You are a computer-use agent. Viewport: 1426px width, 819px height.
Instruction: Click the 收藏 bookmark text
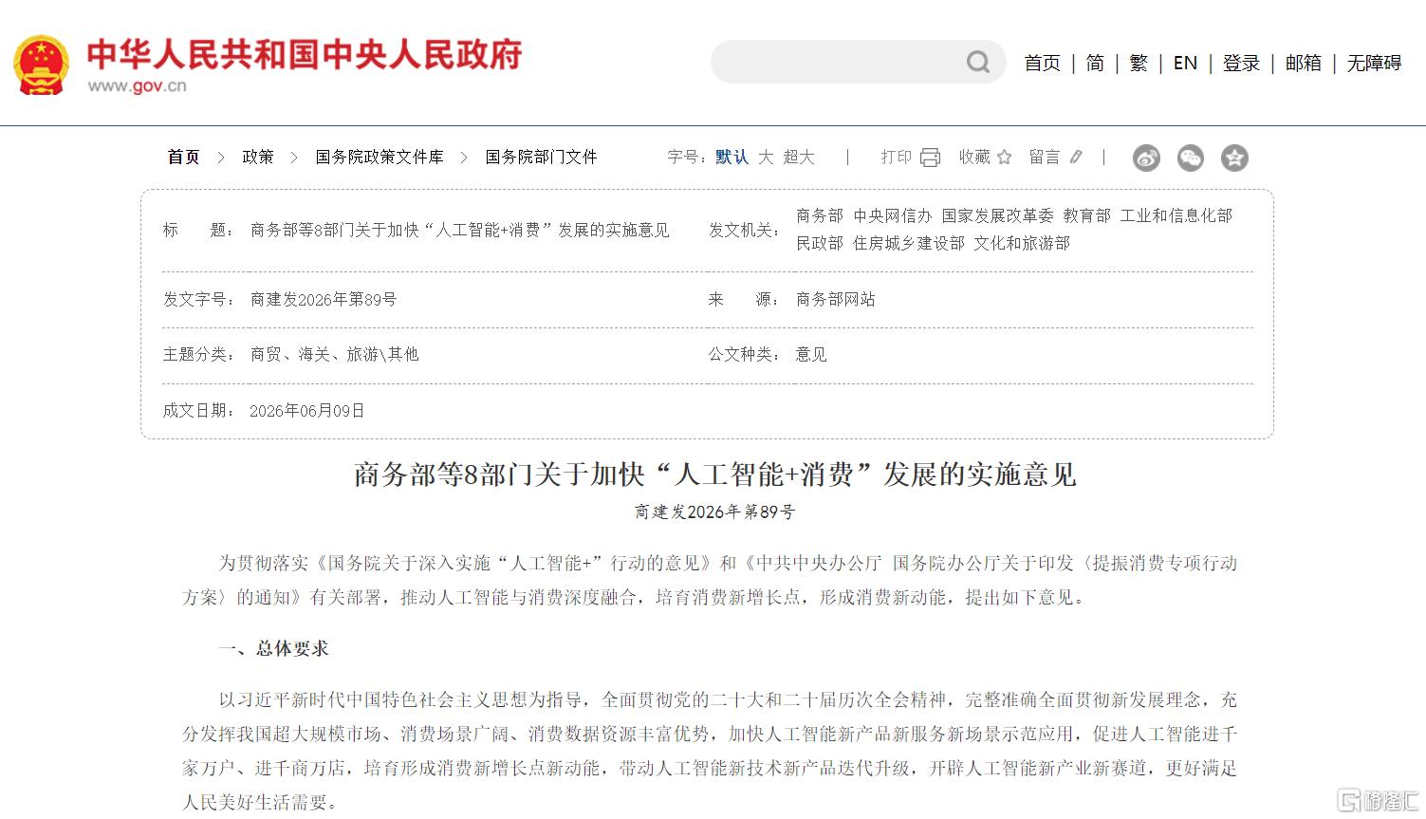pos(974,158)
